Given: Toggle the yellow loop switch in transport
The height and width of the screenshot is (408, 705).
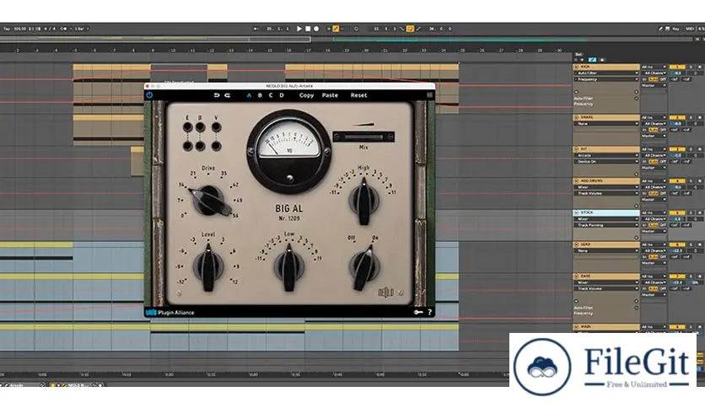Looking at the screenshot, I should tap(410, 29).
